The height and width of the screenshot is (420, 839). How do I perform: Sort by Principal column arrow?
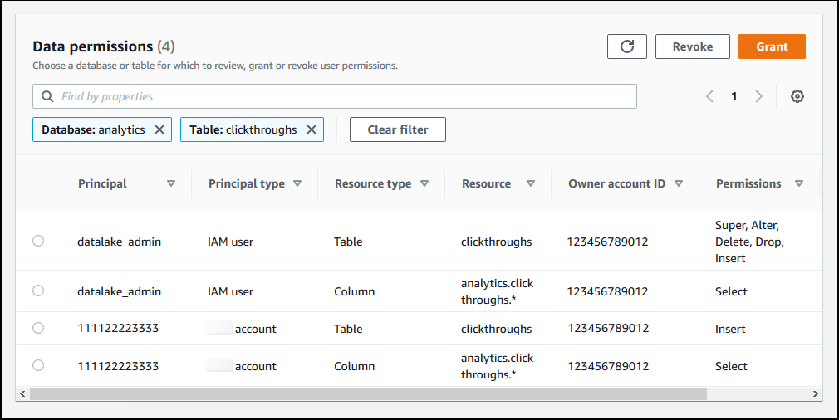coord(171,183)
